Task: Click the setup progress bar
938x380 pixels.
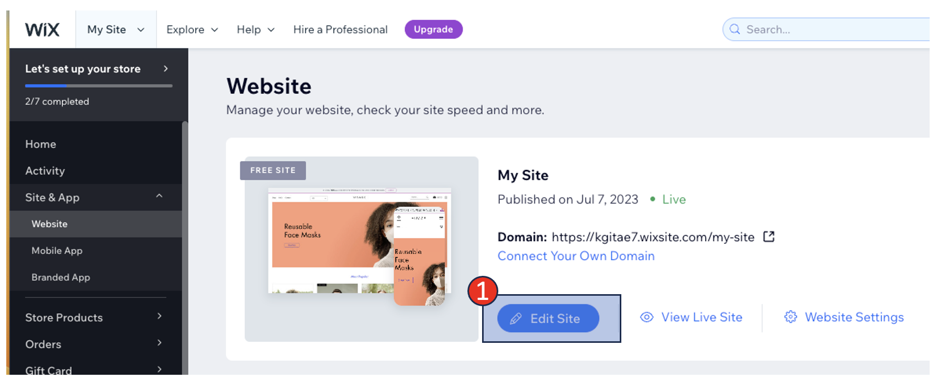Action: pyautogui.click(x=98, y=85)
